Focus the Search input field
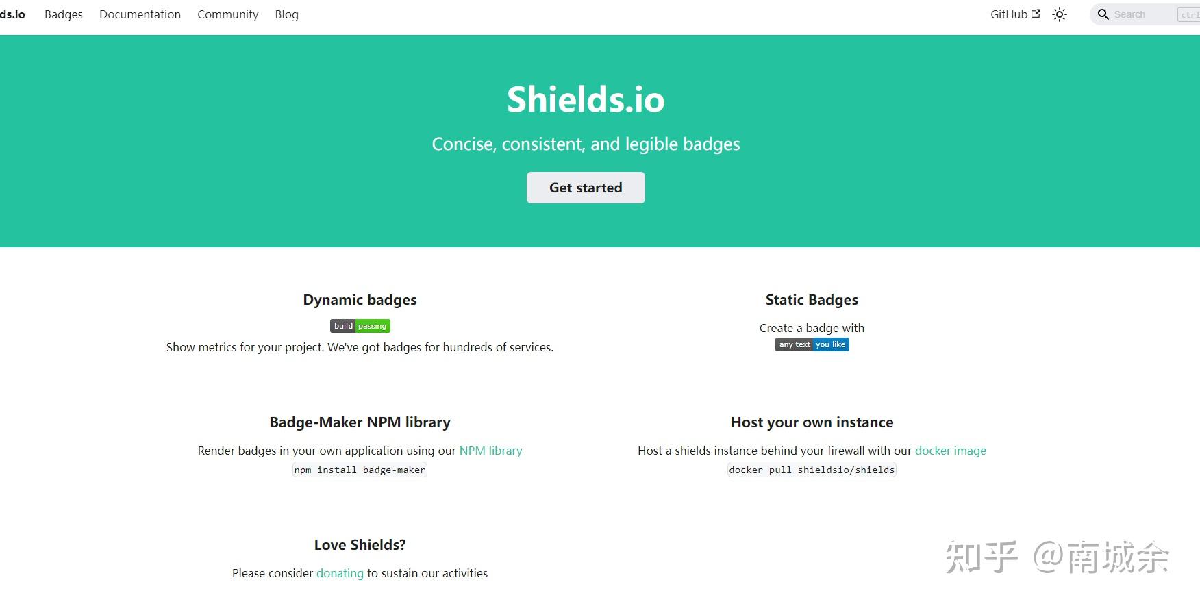This screenshot has width=1200, height=606. [1140, 14]
